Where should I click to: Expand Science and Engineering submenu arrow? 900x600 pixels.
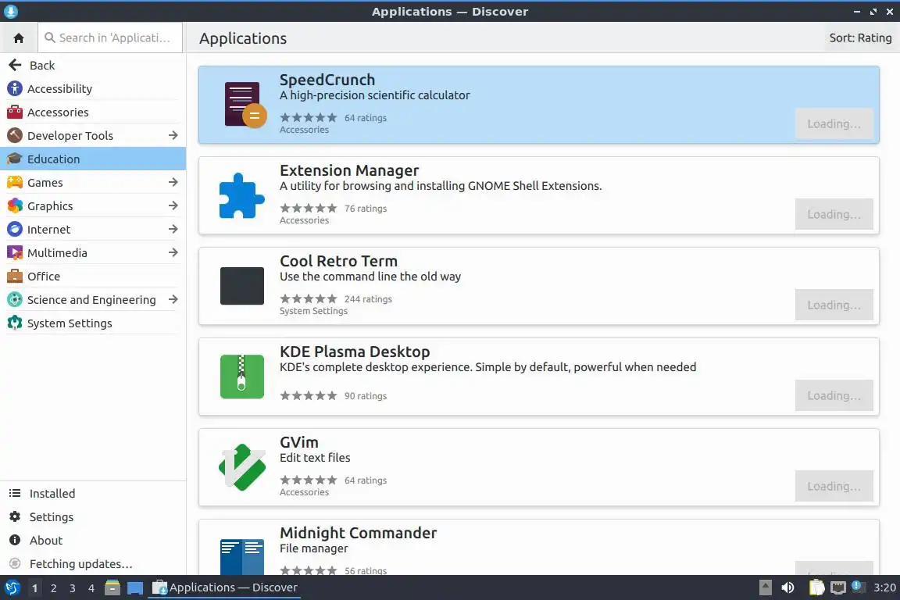[x=173, y=300]
